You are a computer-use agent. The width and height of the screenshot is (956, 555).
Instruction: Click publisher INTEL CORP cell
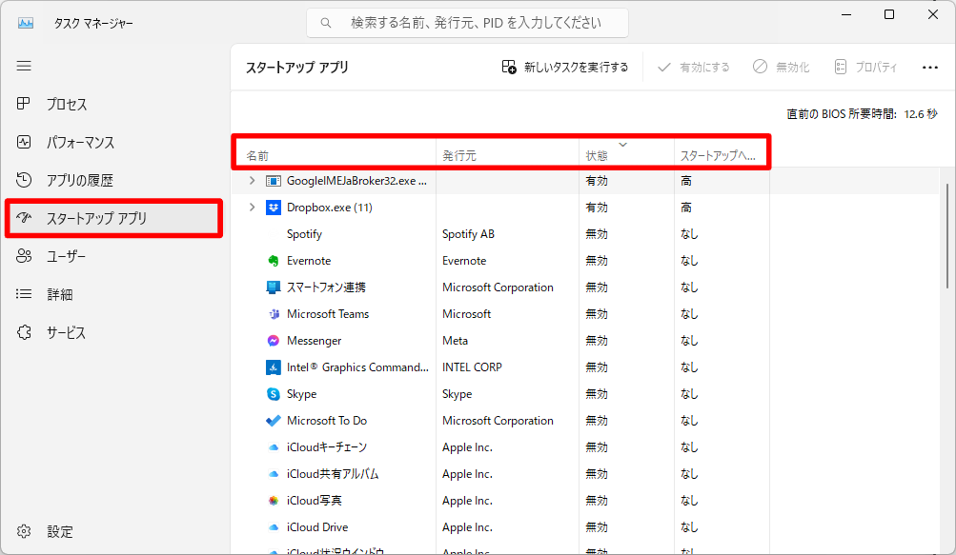pyautogui.click(x=472, y=367)
